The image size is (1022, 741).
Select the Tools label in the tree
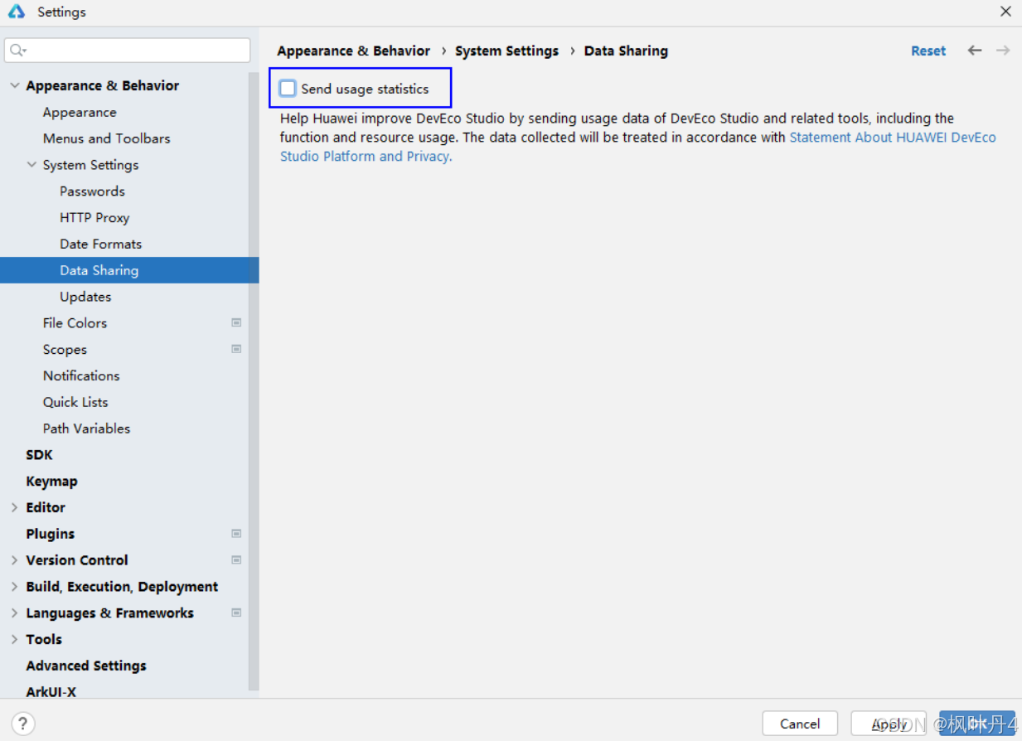(x=44, y=639)
